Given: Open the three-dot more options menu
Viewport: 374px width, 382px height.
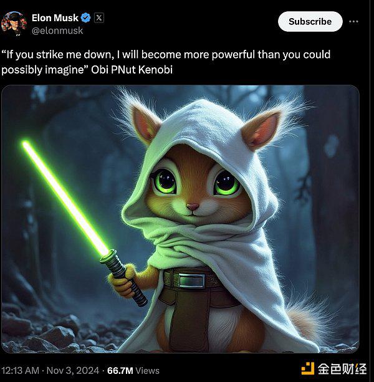Looking at the screenshot, I should (x=353, y=21).
